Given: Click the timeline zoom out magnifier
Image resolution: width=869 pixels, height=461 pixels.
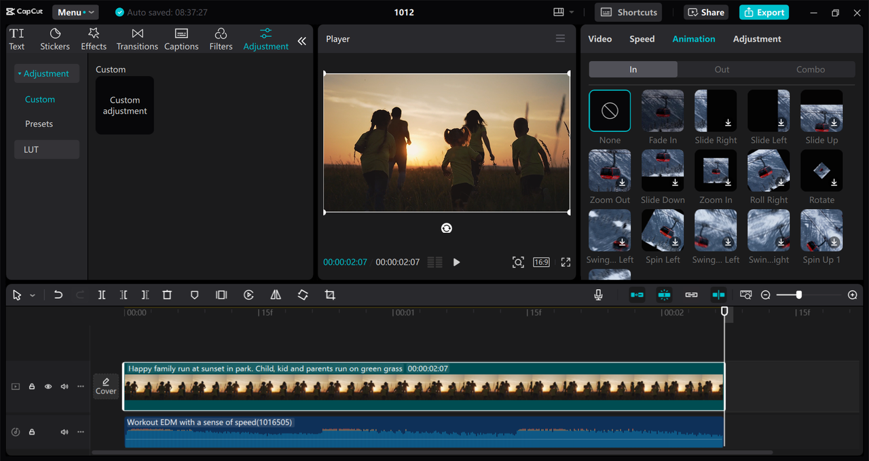Looking at the screenshot, I should 766,295.
